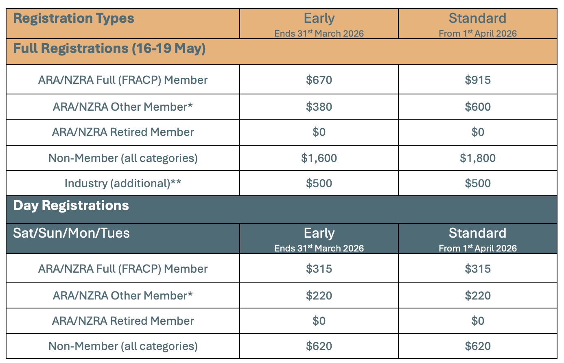Viewport: 564px width, 363px height.
Task: Select the Early column header at top
Action: click(319, 24)
